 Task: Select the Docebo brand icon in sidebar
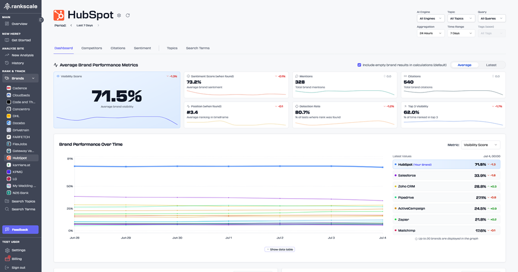[x=8, y=123]
